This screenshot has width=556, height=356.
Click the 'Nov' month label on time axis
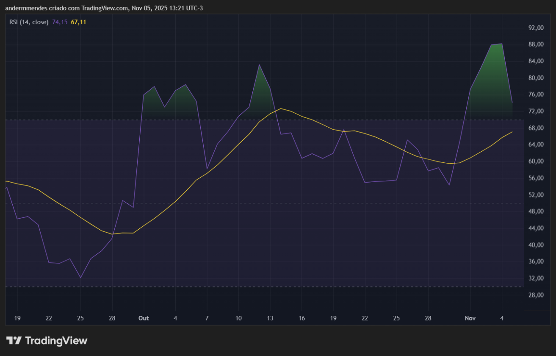click(x=470, y=318)
